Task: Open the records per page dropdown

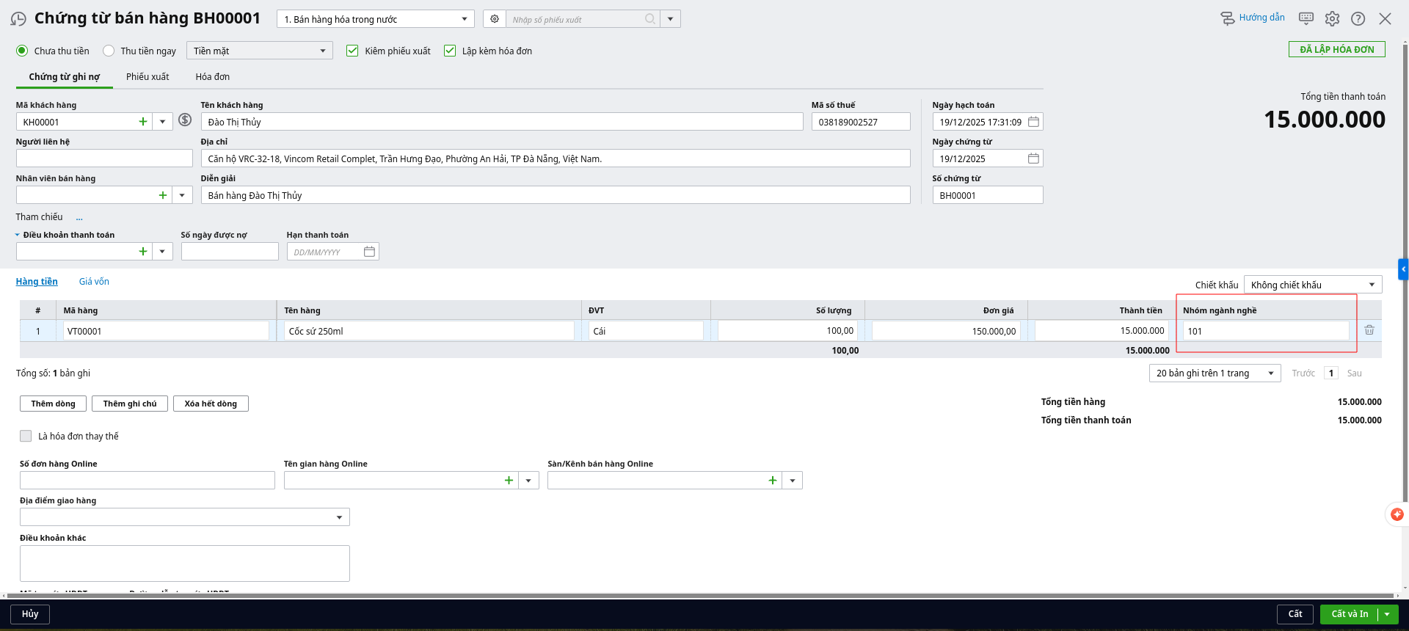Action: click(x=1215, y=373)
